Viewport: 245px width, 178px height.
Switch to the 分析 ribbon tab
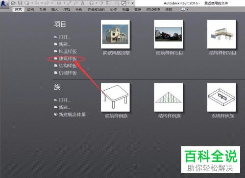[79, 9]
